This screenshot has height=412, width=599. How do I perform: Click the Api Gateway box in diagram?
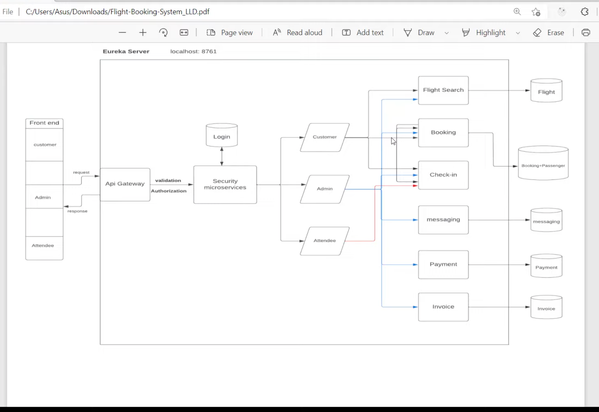pyautogui.click(x=125, y=184)
